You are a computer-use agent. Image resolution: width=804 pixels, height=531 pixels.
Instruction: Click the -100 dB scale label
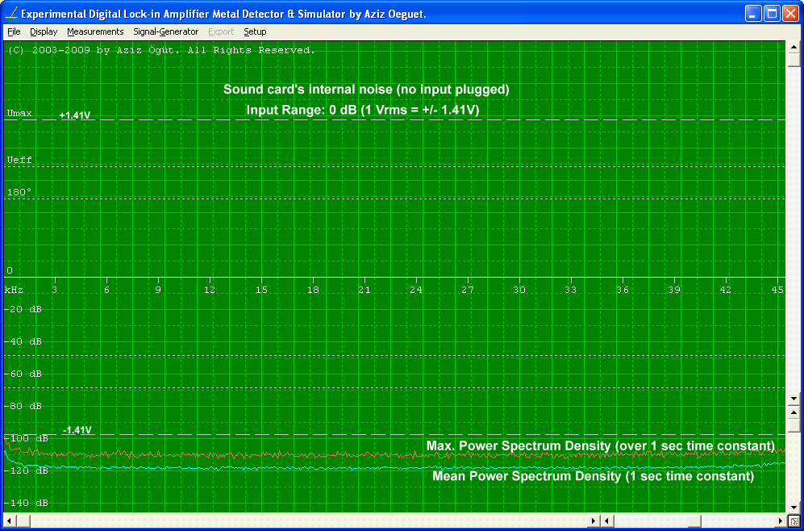pyautogui.click(x=26, y=439)
